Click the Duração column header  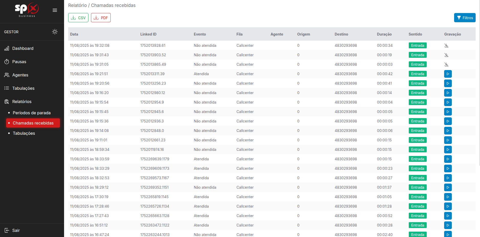384,34
